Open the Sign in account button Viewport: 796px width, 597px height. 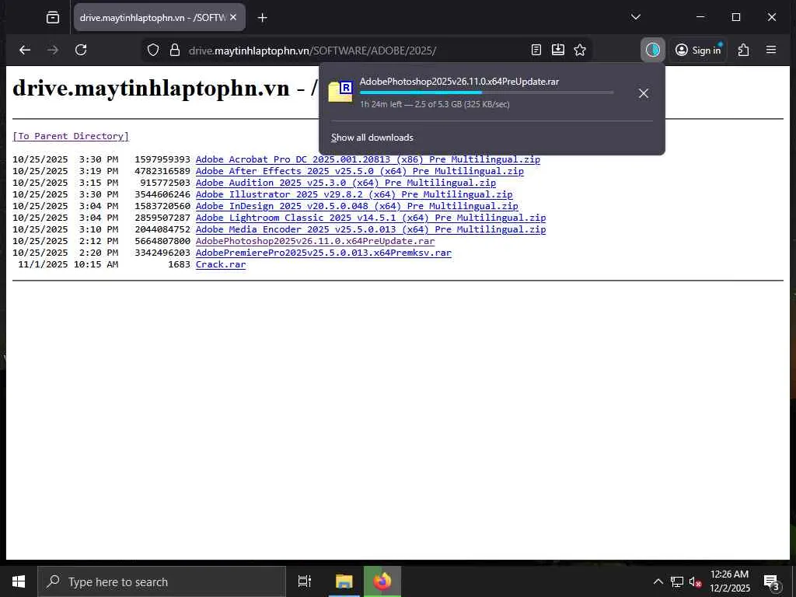(x=698, y=50)
